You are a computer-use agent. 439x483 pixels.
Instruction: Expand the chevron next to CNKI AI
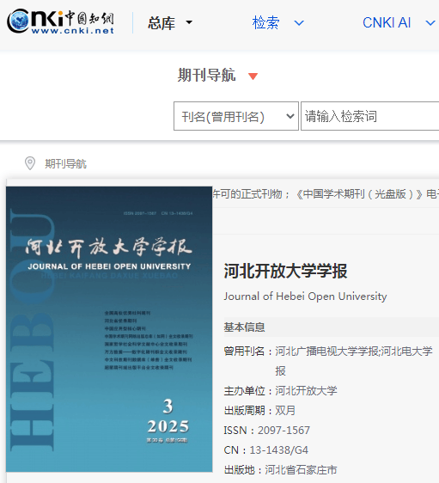430,23
